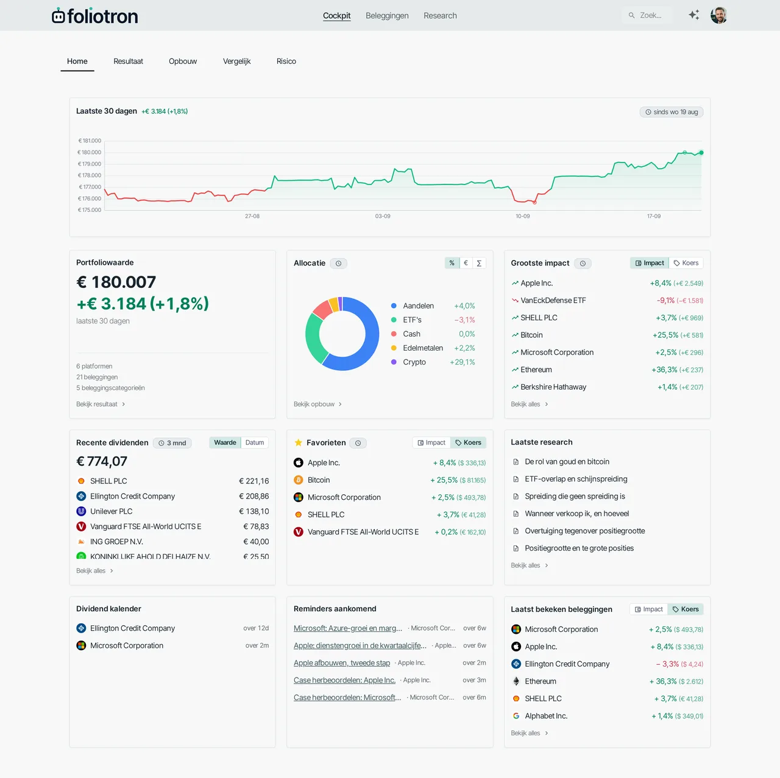Click 'Bekijk alles' under Laatste research

(530, 566)
